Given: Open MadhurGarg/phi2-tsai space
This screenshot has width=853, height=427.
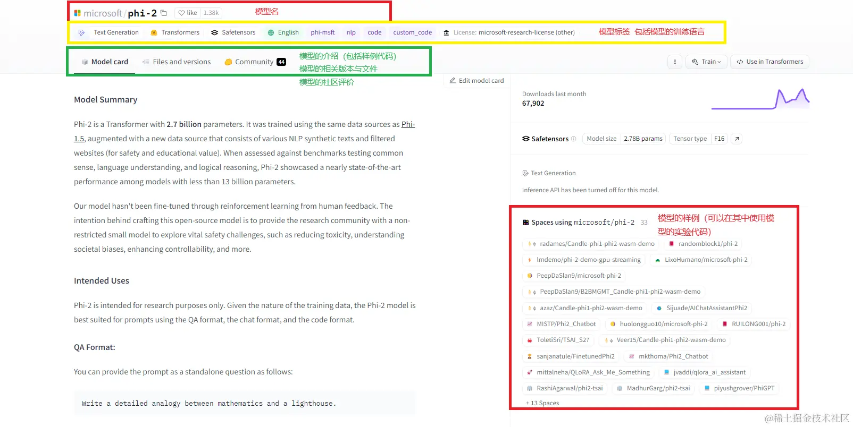Looking at the screenshot, I should pos(653,388).
